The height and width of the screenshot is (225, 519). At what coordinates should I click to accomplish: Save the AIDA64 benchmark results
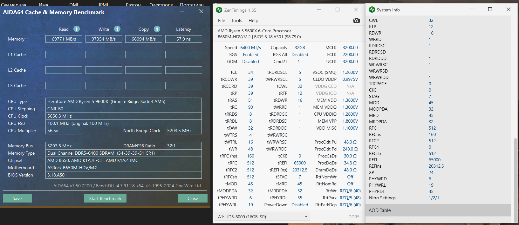(x=17, y=198)
